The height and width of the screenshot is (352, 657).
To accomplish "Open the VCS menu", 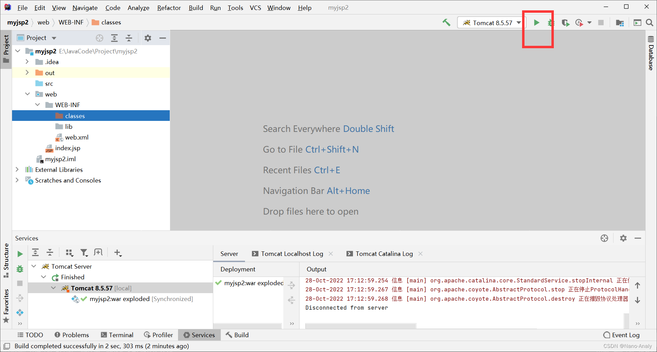I will (255, 8).
